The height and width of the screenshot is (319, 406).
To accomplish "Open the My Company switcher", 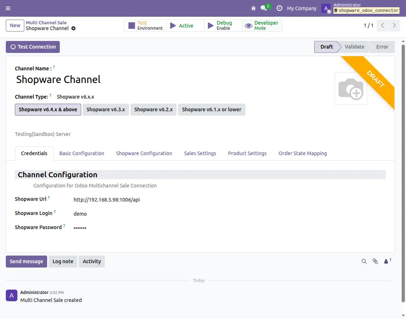I will pos(302,8).
